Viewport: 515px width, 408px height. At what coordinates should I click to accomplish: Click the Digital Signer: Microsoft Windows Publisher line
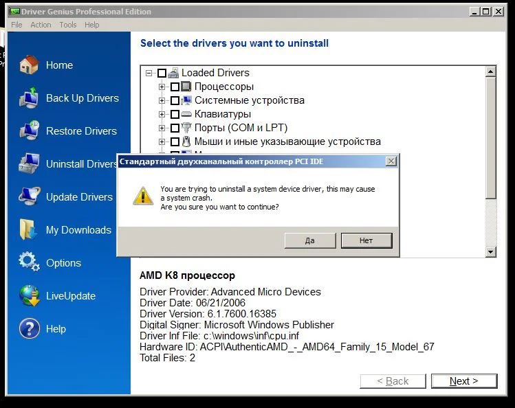(x=237, y=325)
